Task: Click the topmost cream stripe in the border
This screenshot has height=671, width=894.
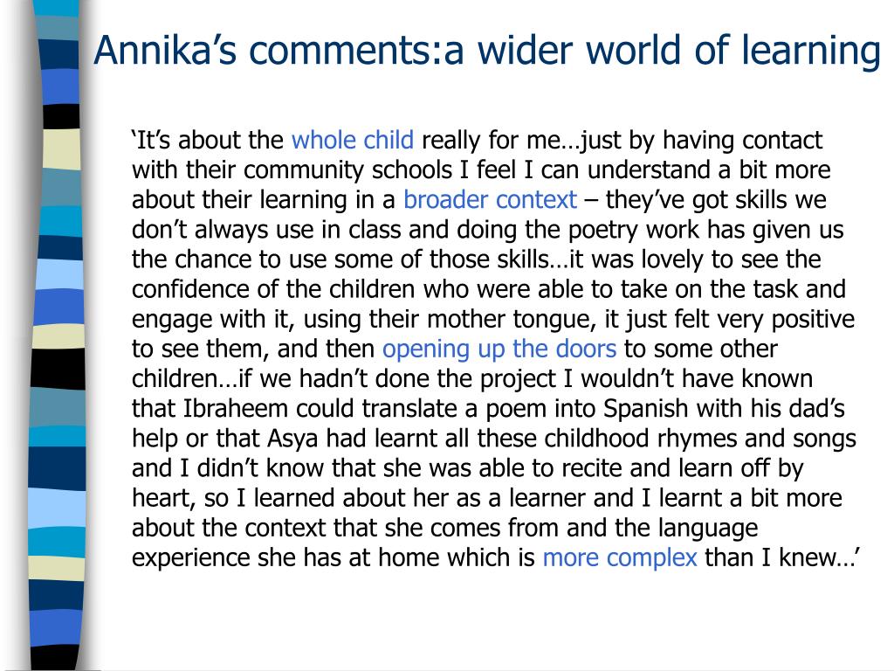Action: (62, 149)
